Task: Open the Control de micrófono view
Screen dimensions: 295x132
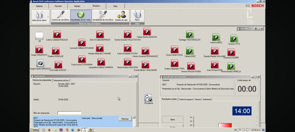Action: pyautogui.click(x=60, y=16)
